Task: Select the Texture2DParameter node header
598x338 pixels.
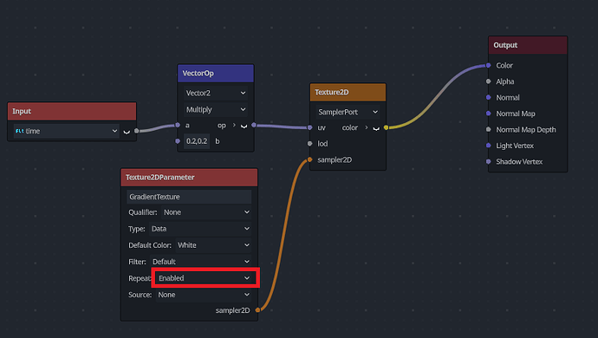Action: pos(189,178)
